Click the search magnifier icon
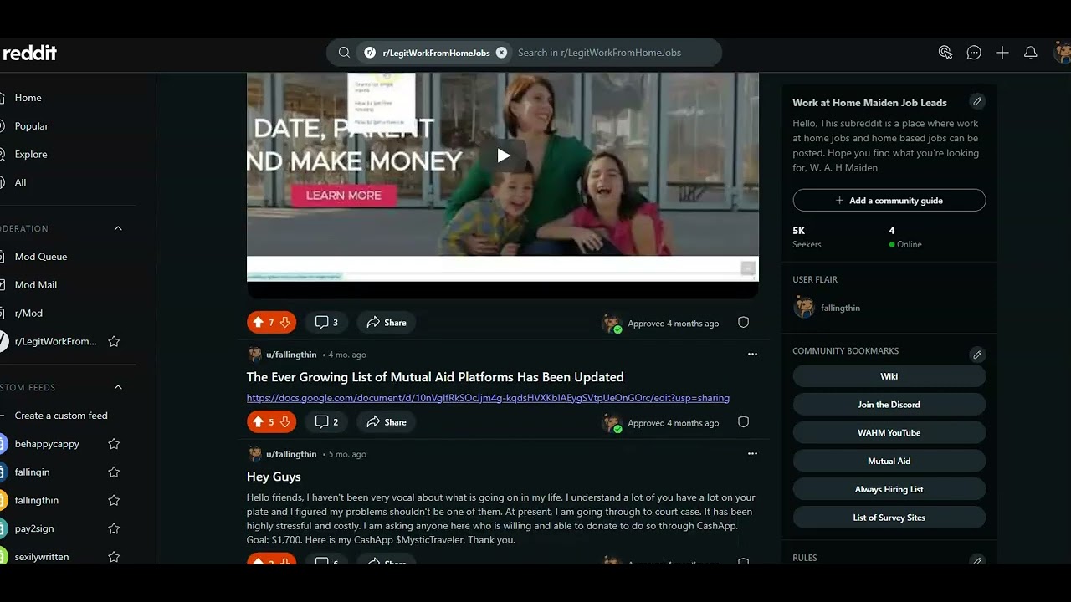 click(x=344, y=53)
